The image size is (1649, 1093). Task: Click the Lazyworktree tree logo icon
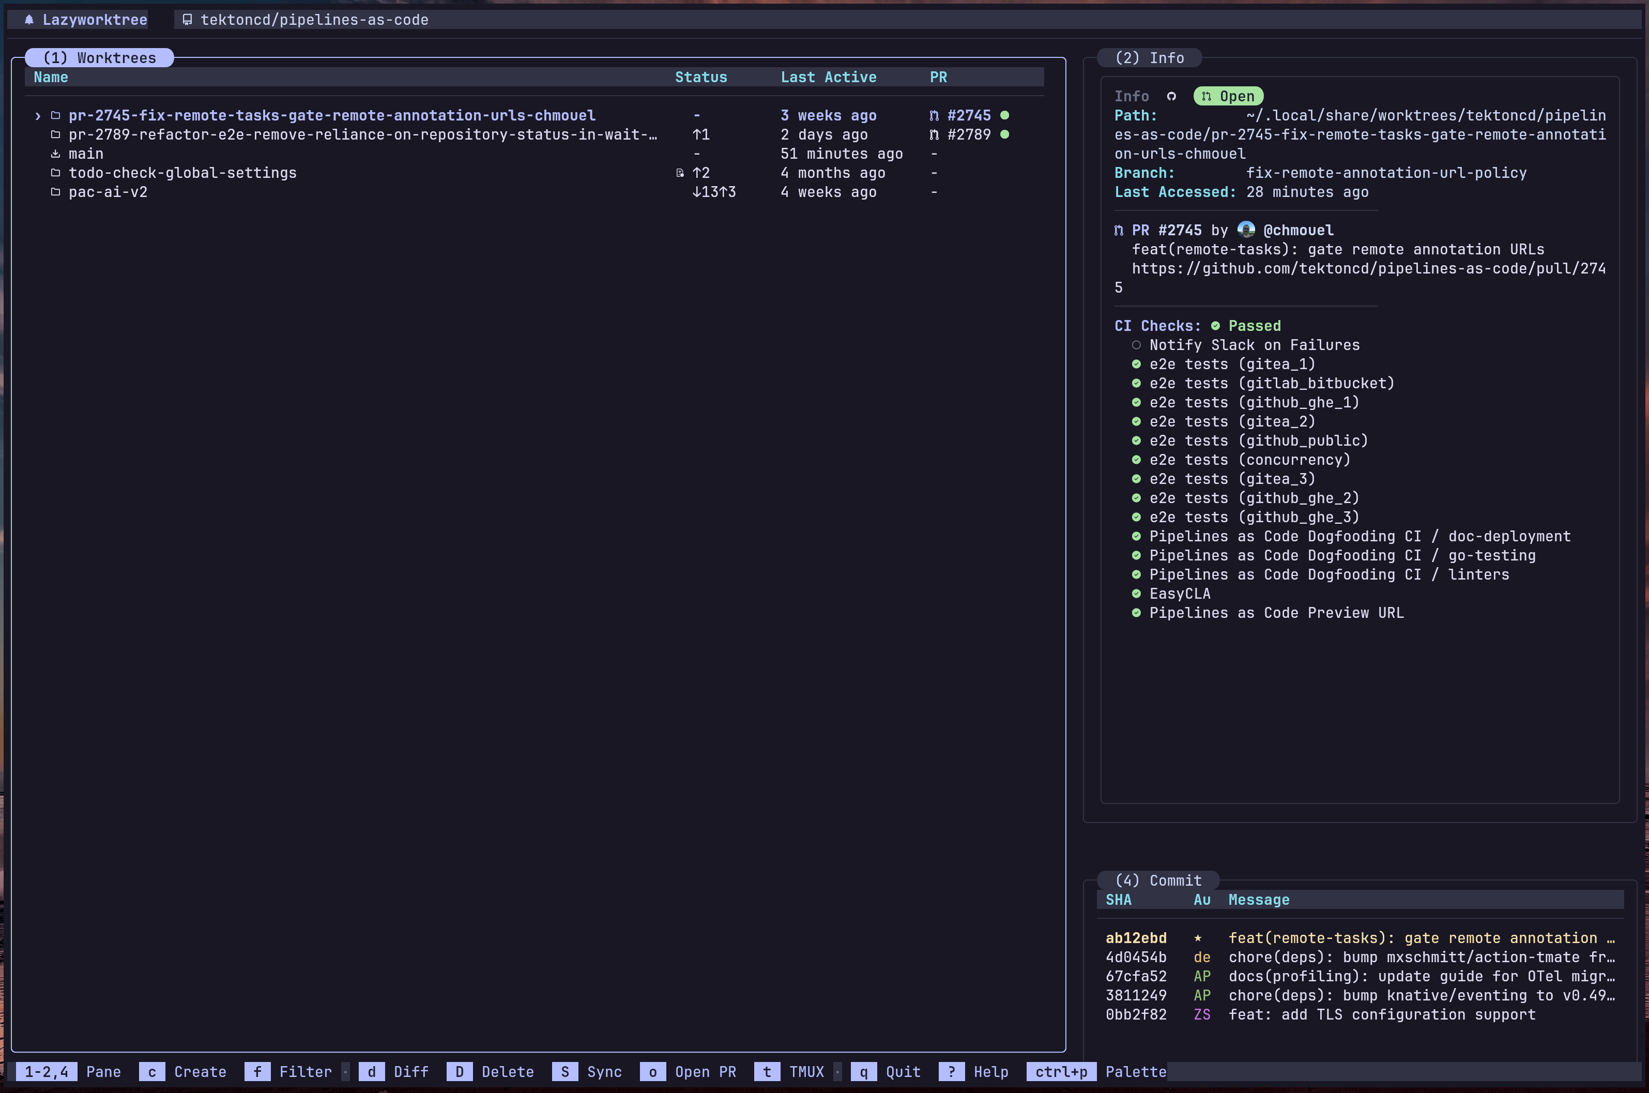click(29, 20)
